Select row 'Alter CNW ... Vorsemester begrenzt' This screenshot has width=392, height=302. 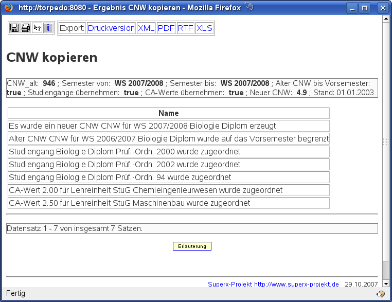[169, 138]
